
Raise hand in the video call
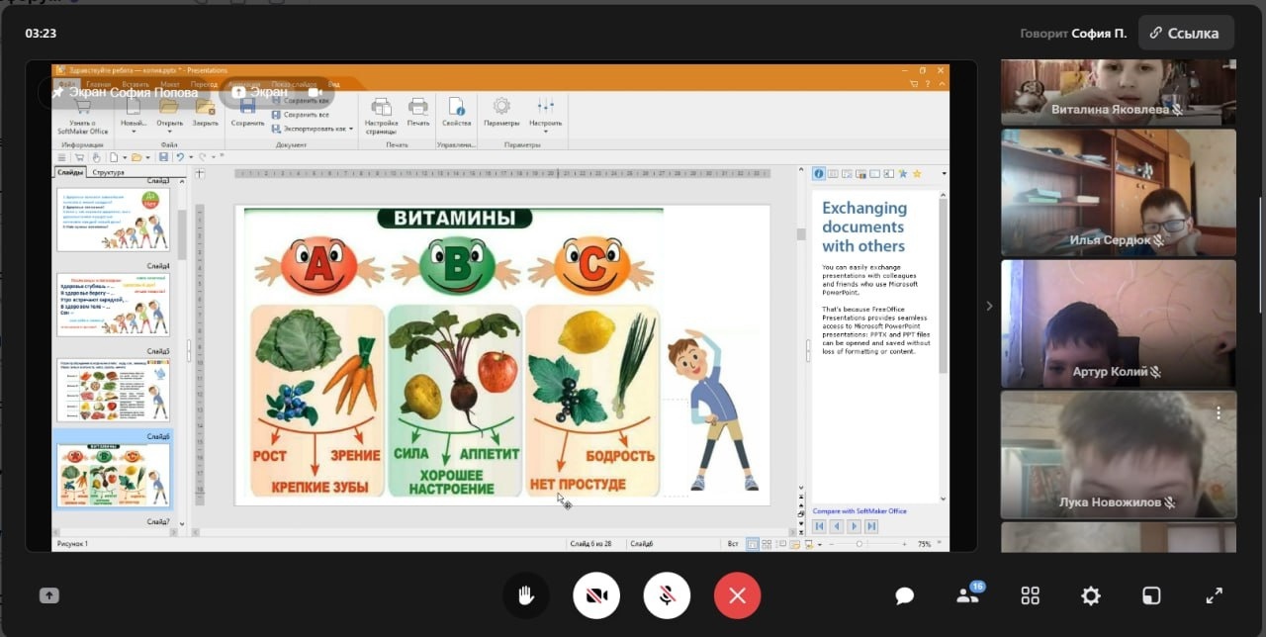pyautogui.click(x=527, y=595)
